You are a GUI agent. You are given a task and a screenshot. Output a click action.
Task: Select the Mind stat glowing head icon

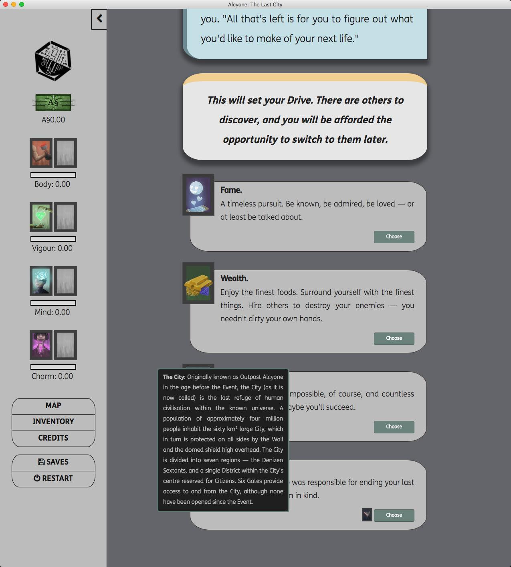(41, 281)
